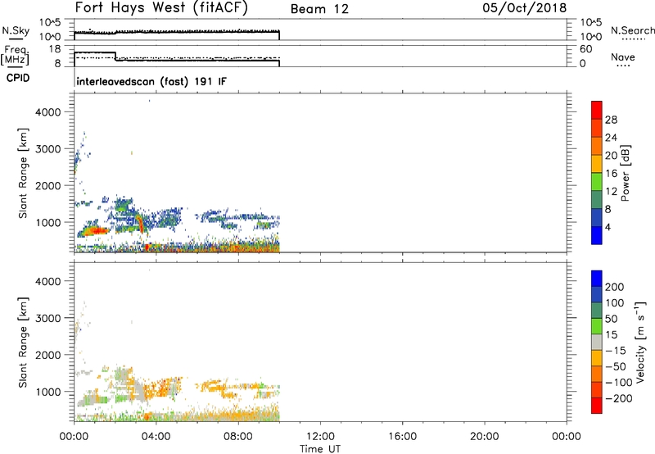
Task: Click the '4000' tick on the power panel
Action: click(48, 112)
